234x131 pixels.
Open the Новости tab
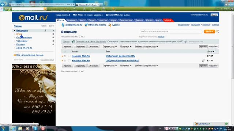point(103,20)
